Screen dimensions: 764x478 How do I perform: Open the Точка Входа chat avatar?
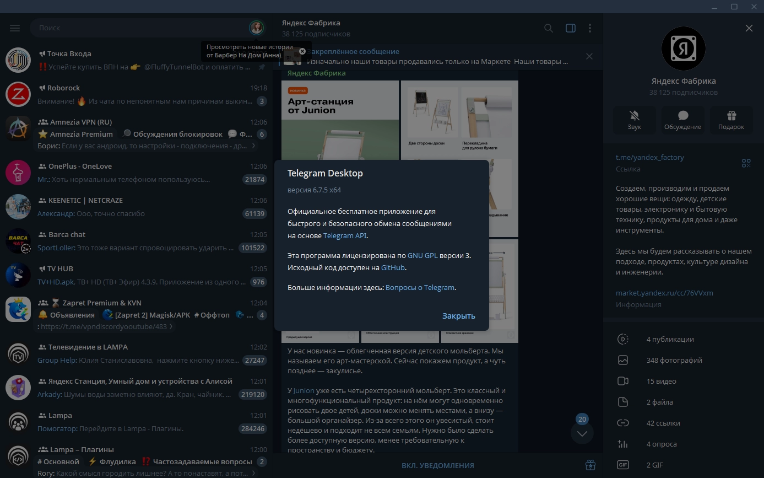coord(18,60)
